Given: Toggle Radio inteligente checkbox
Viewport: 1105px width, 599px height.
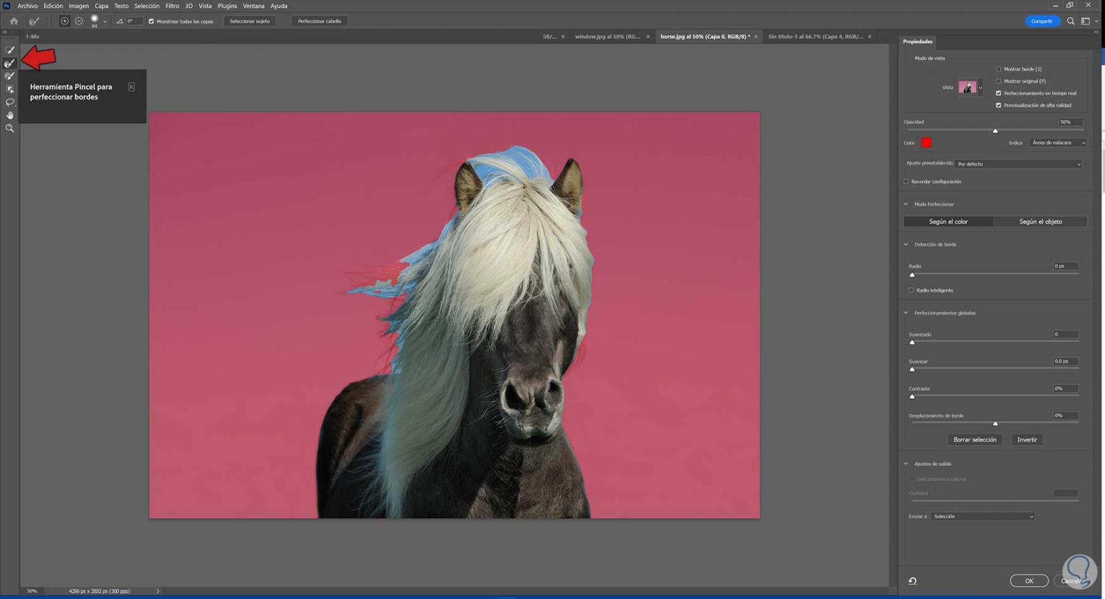Looking at the screenshot, I should click(x=911, y=290).
